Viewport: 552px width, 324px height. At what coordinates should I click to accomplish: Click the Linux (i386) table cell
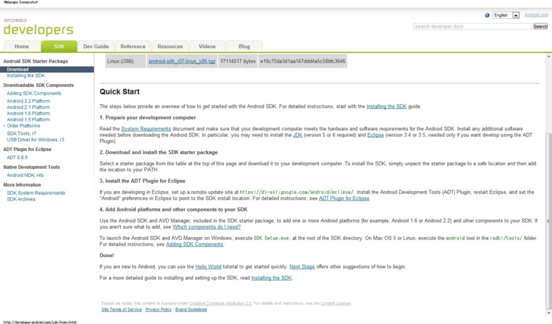click(126, 61)
